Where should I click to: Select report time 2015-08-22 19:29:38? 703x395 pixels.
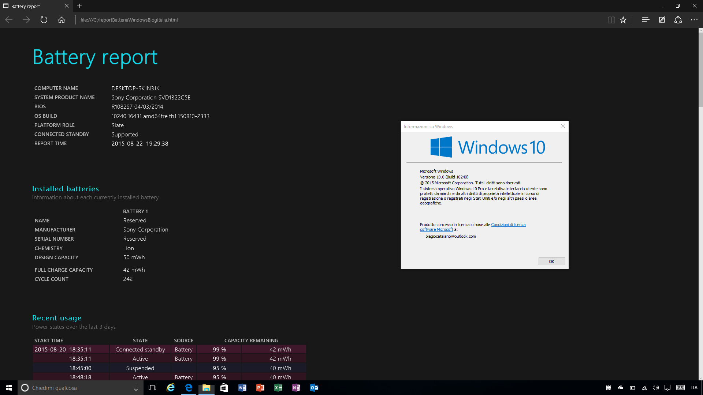click(140, 143)
